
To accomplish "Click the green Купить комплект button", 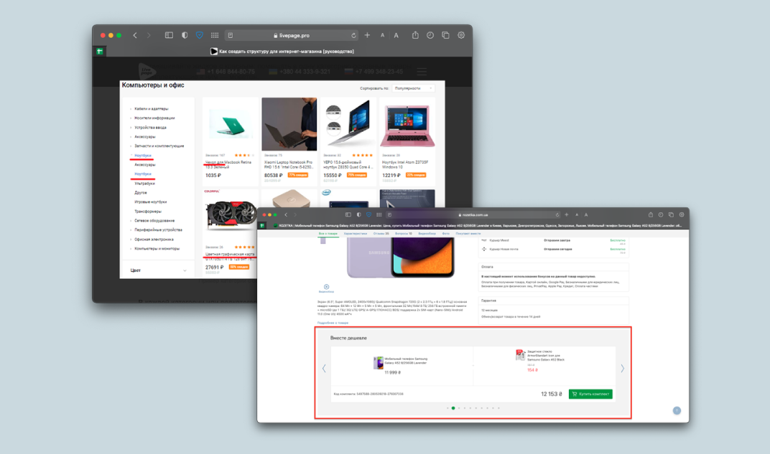I will pos(590,394).
